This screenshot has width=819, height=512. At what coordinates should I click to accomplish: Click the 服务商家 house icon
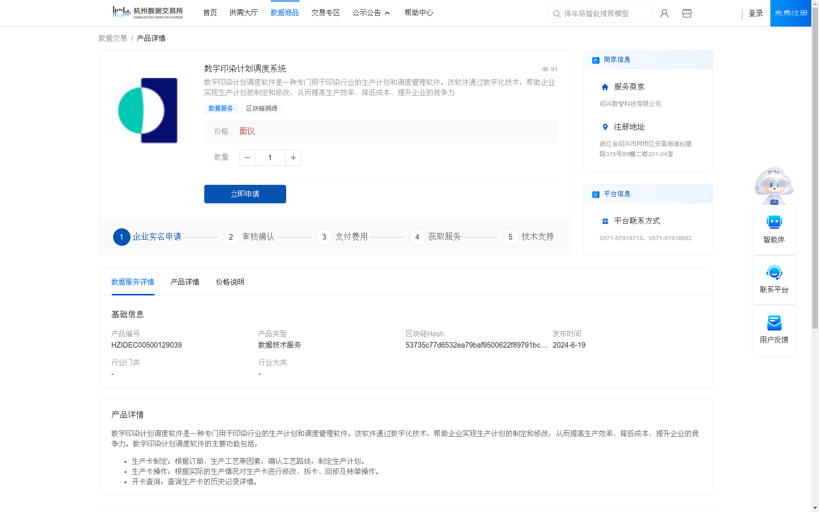click(605, 87)
